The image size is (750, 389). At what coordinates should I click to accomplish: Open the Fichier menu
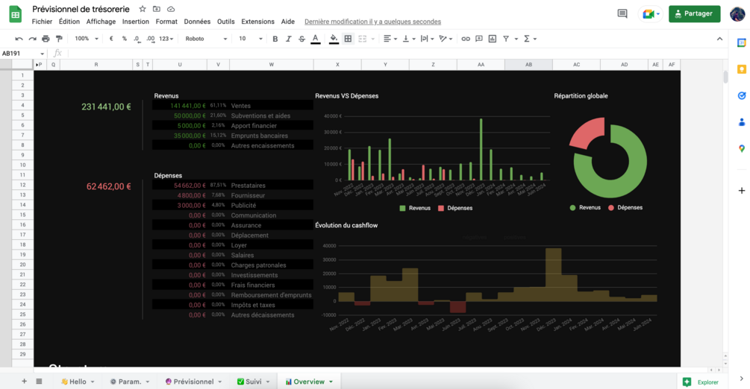(x=42, y=22)
